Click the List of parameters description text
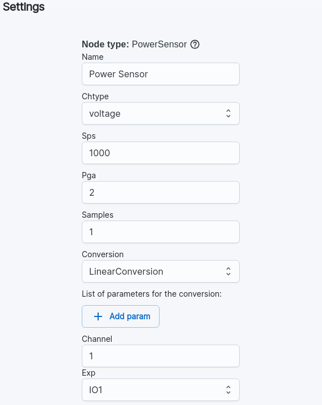The width and height of the screenshot is (322, 405). (152, 294)
